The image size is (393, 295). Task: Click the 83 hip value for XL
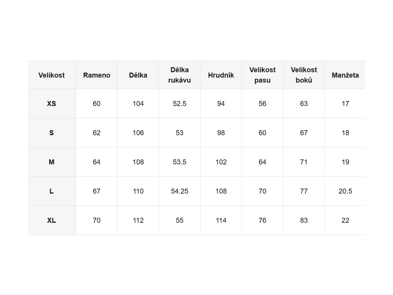[x=304, y=220]
